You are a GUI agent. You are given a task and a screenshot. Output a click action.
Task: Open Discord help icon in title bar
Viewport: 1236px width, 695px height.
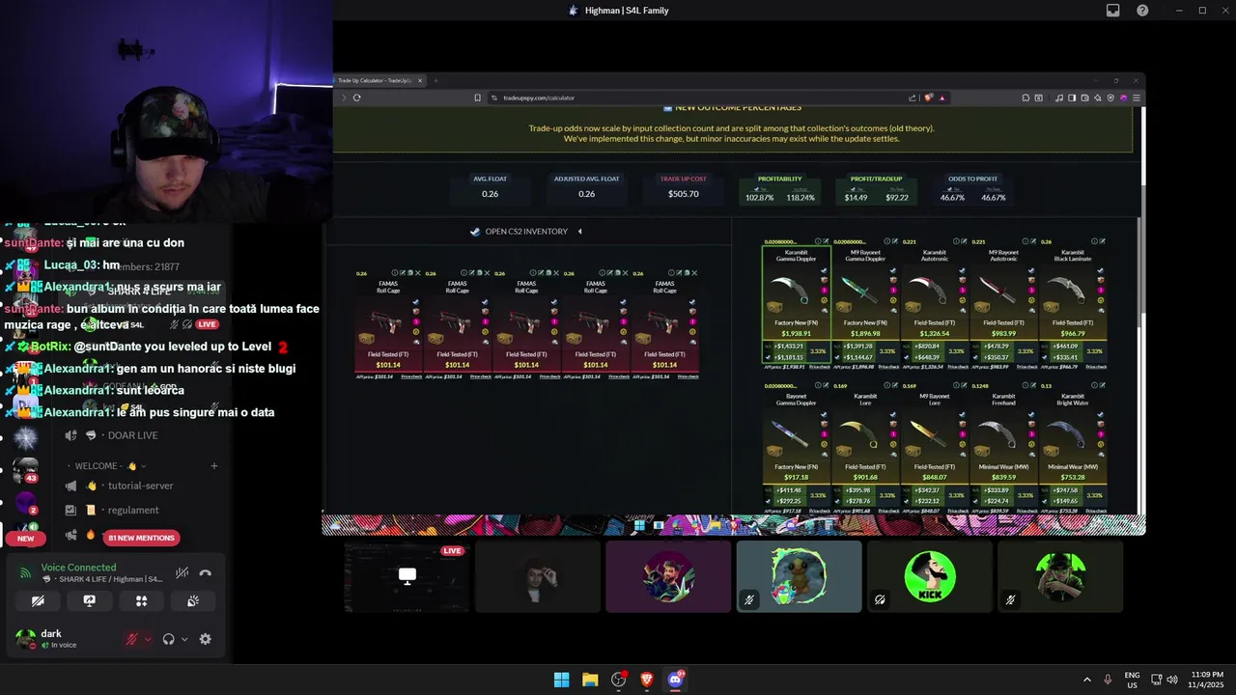(x=1142, y=11)
